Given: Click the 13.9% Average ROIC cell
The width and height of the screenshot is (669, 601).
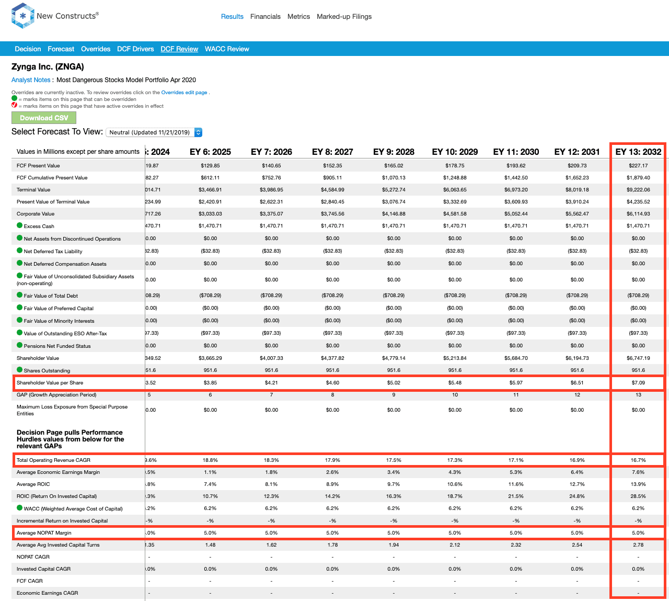Looking at the screenshot, I should (638, 484).
